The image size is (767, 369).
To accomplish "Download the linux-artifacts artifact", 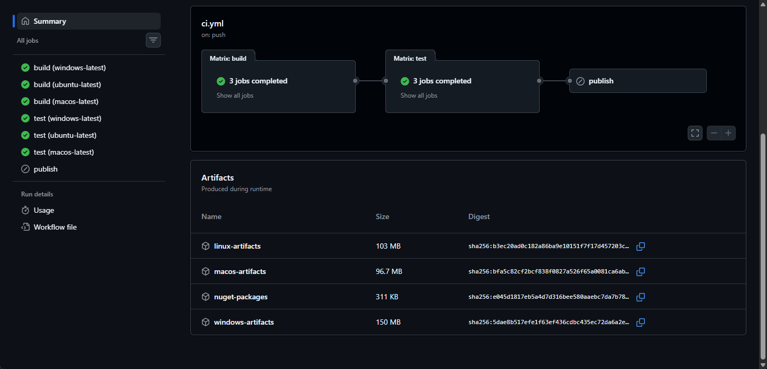I will pyautogui.click(x=237, y=247).
